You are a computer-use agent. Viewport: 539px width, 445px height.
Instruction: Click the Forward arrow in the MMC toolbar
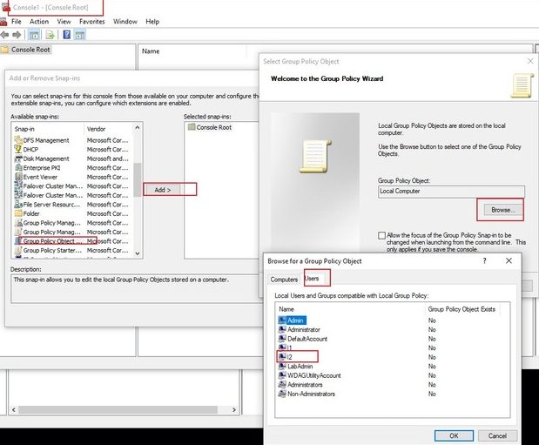click(18, 35)
